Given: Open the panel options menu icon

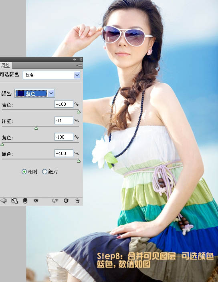Looking at the screenshot, I should click(79, 65).
